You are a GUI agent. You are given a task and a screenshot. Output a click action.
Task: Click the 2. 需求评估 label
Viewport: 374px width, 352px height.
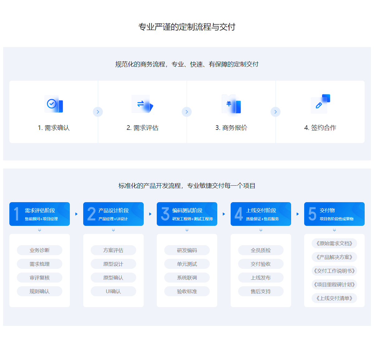[142, 128]
